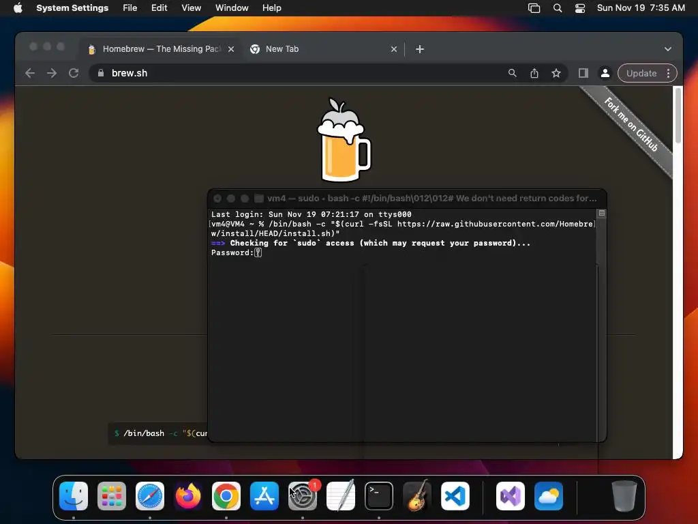Bookmark this page with the star
Viewport: 698px width, 524px height.
coord(556,73)
